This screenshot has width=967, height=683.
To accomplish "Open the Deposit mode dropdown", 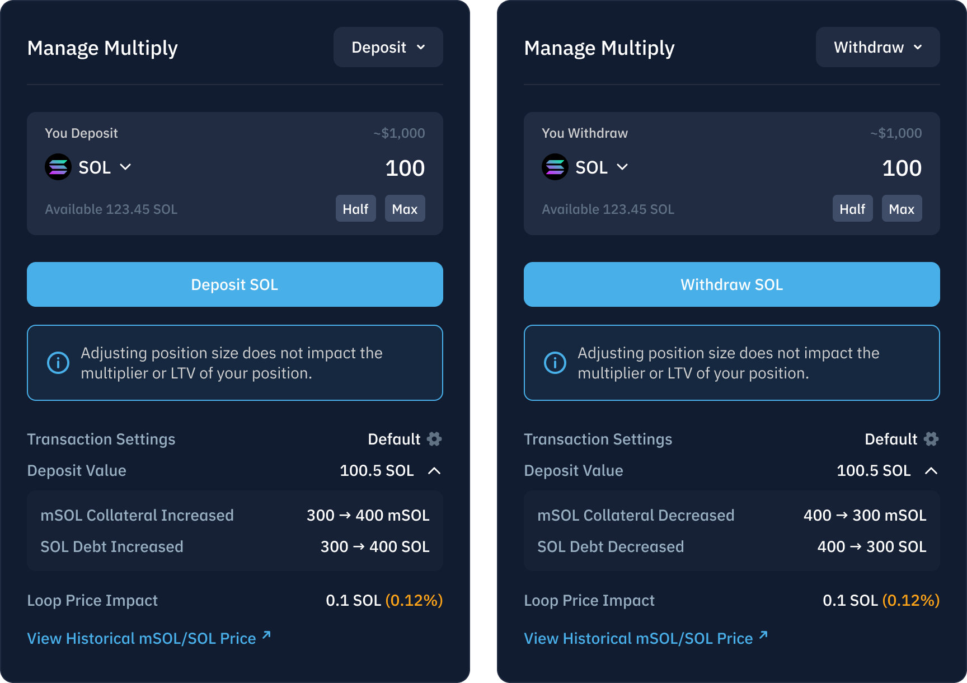I will (x=388, y=48).
